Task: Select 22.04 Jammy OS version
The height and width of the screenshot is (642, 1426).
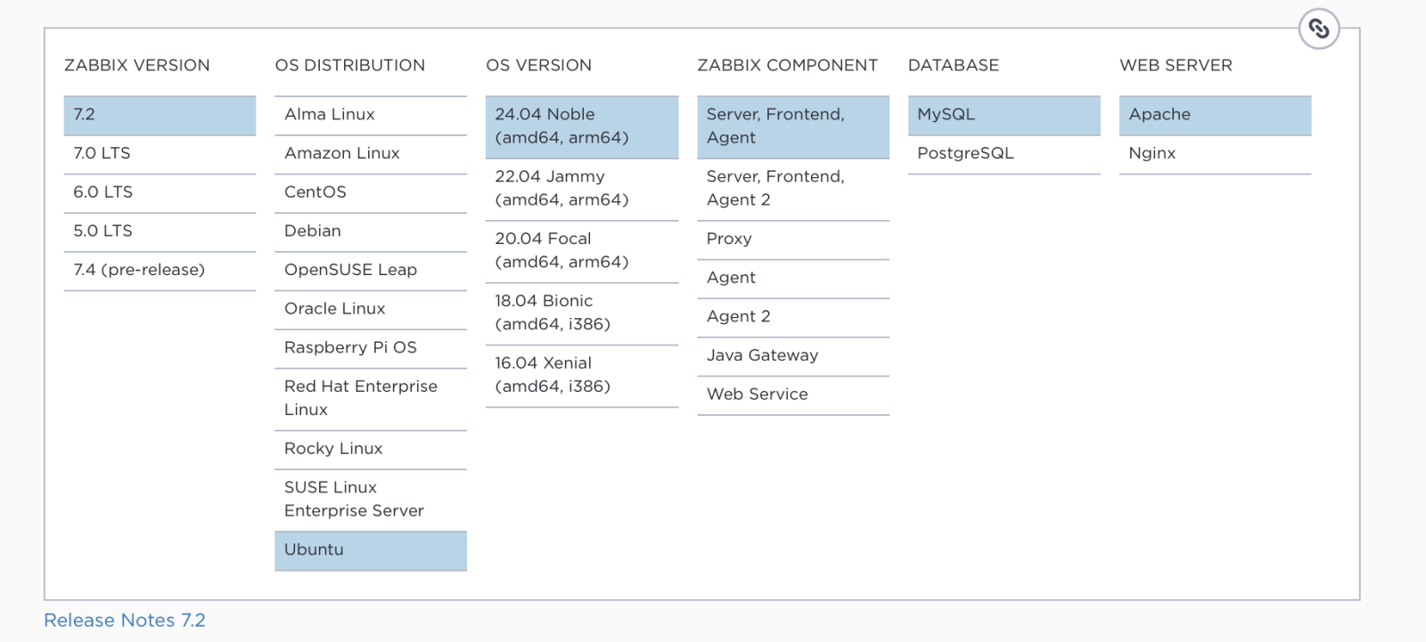Action: 582,189
